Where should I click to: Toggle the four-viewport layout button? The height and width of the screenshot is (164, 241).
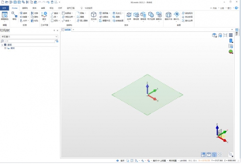click(220, 154)
